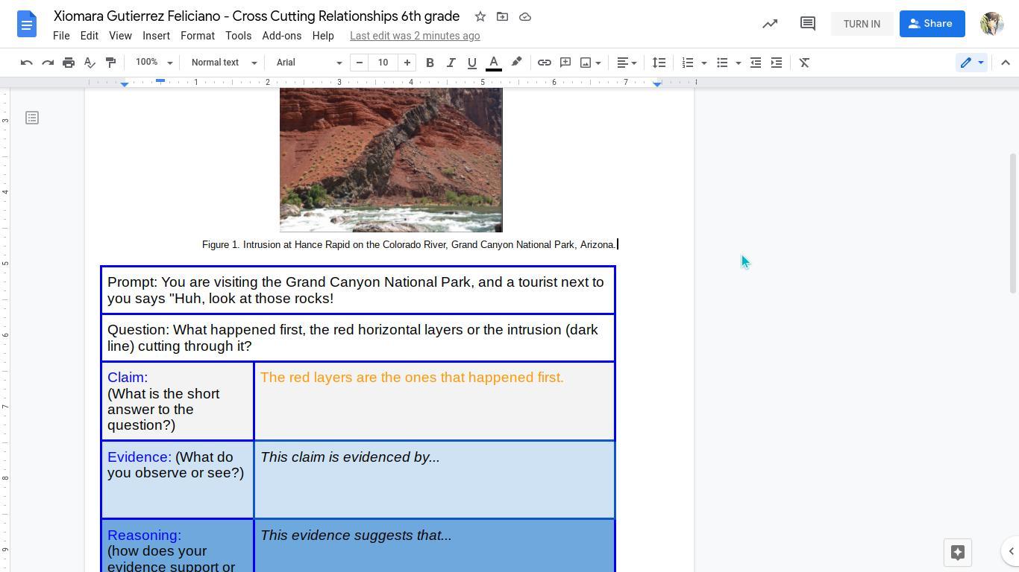This screenshot has height=572, width=1019.
Task: Click the Clear formatting icon
Action: [804, 63]
